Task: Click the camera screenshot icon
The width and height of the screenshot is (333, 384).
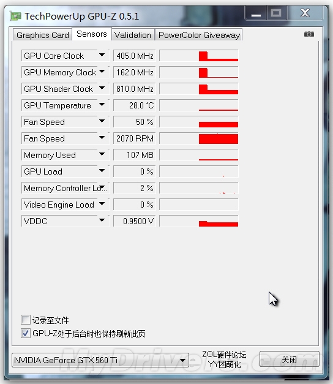Action: (309, 34)
